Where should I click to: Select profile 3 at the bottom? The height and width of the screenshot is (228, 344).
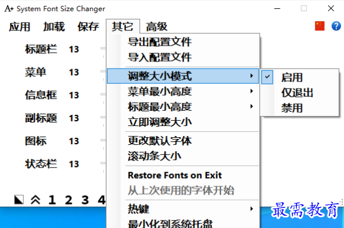pos(85,200)
